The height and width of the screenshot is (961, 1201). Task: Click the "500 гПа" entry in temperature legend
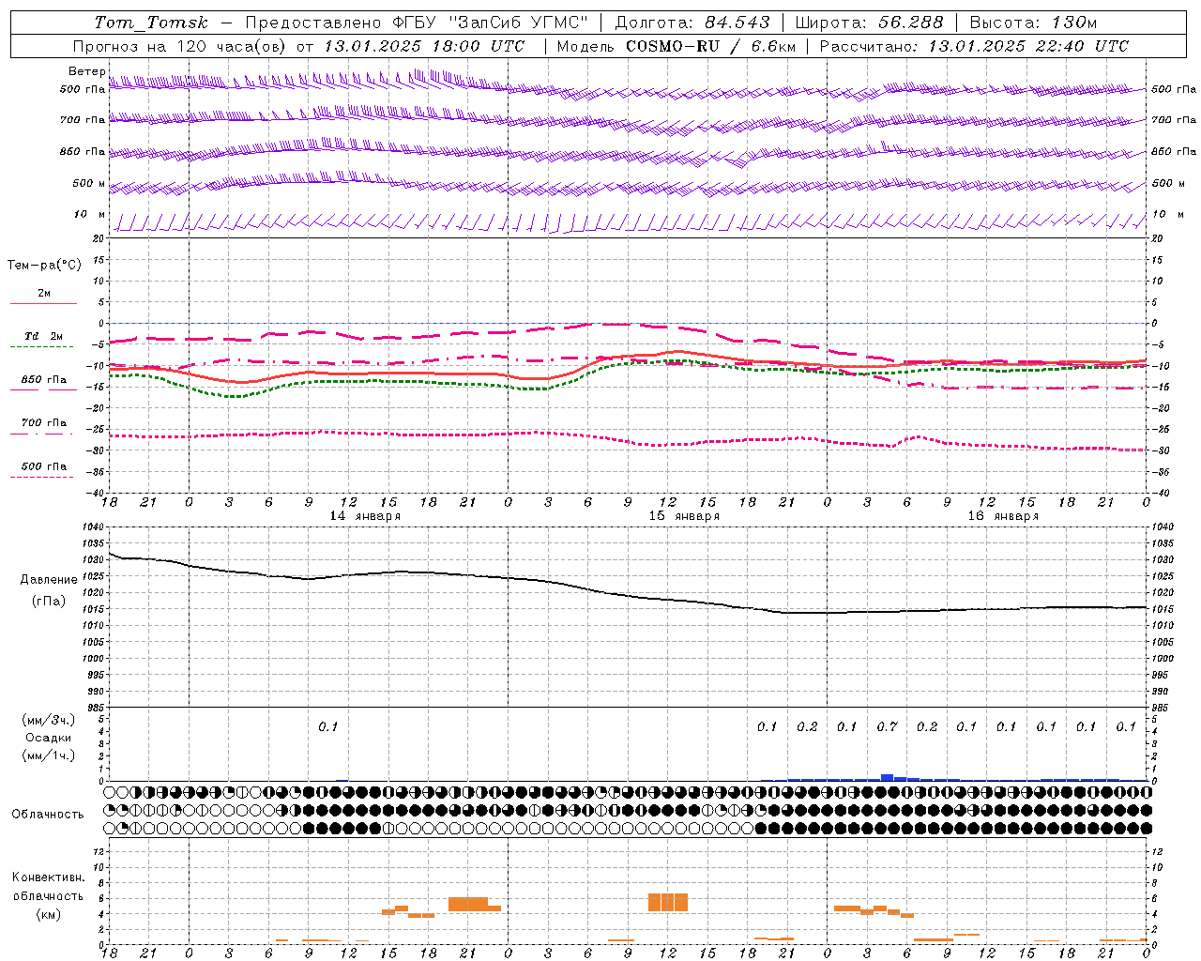click(44, 466)
